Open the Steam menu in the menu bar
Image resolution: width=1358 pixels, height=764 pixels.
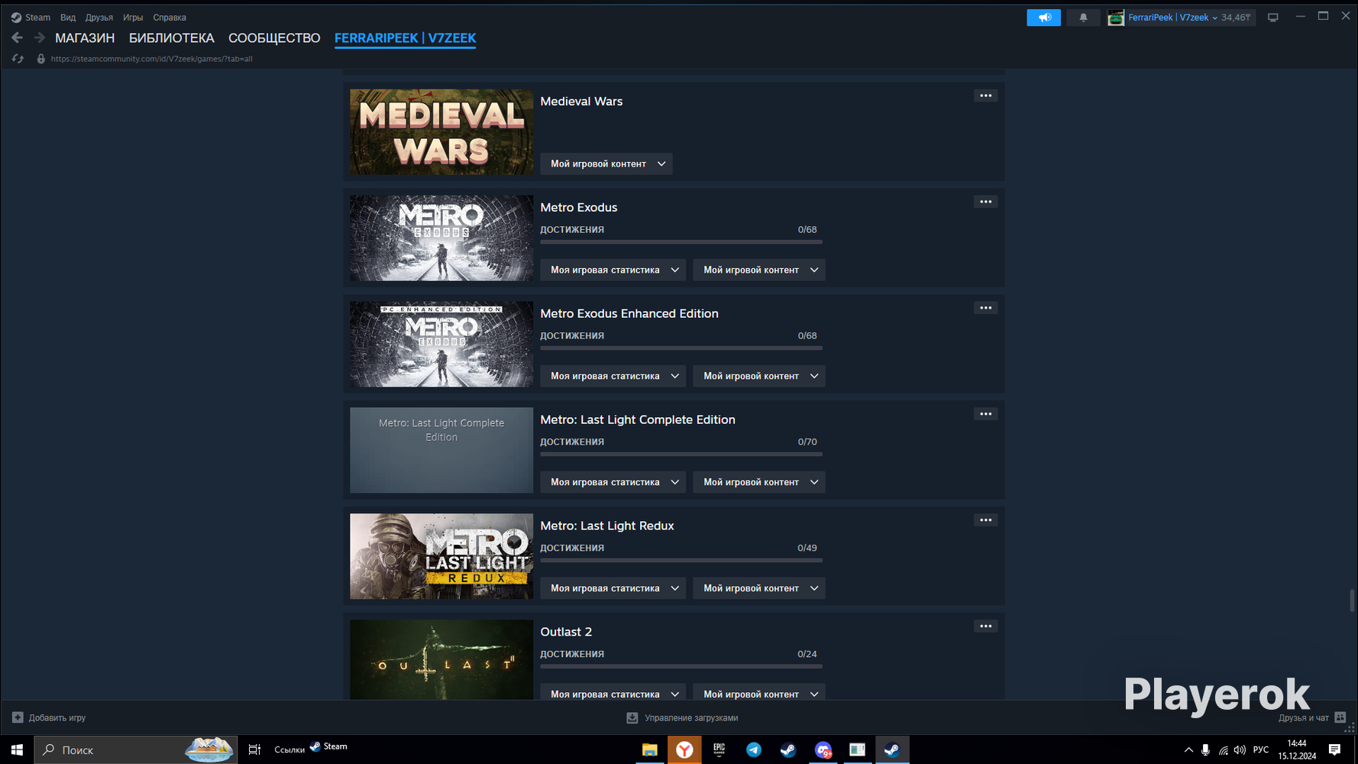pos(37,18)
